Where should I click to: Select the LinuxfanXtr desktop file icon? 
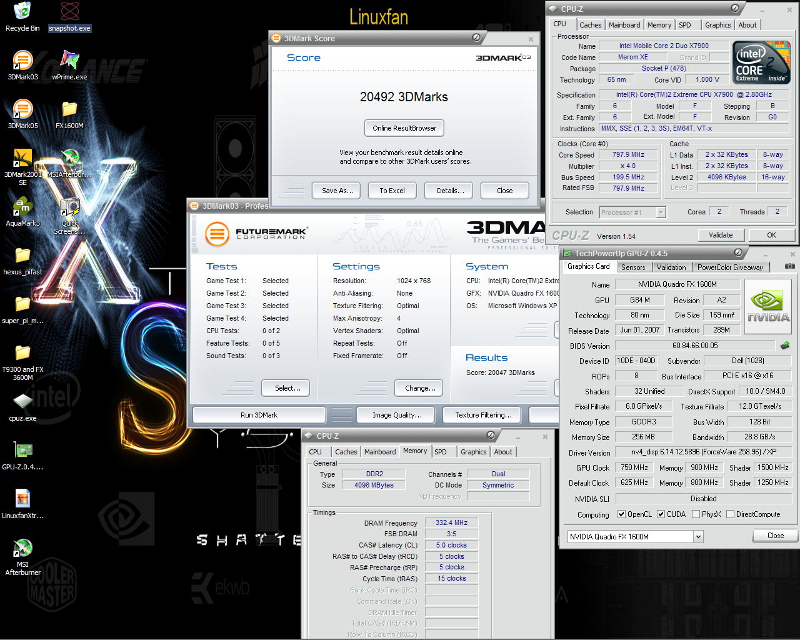coord(22,504)
